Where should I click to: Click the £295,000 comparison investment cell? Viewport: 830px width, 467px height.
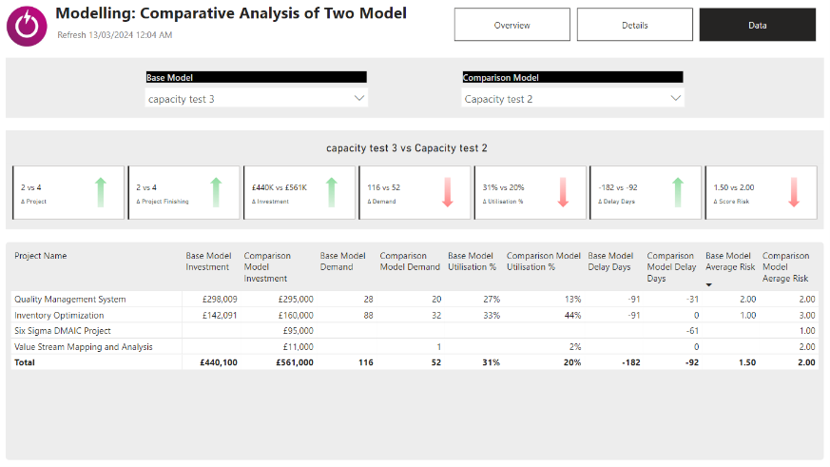click(x=296, y=300)
